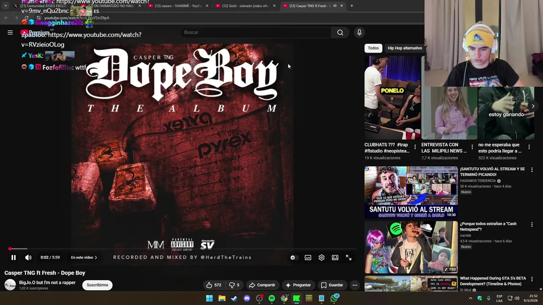Open more actions ellipsis under video
The height and width of the screenshot is (305, 543).
pyautogui.click(x=355, y=285)
